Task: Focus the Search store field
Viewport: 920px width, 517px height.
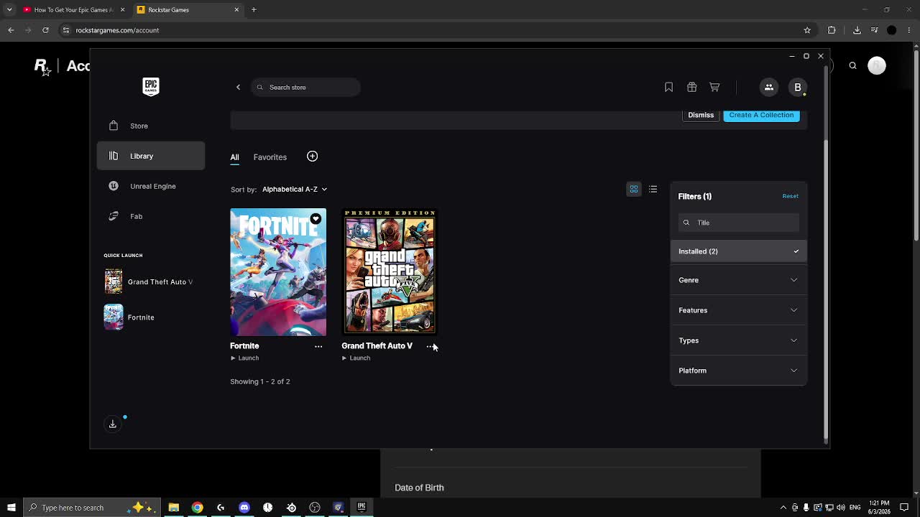Action: [305, 88]
